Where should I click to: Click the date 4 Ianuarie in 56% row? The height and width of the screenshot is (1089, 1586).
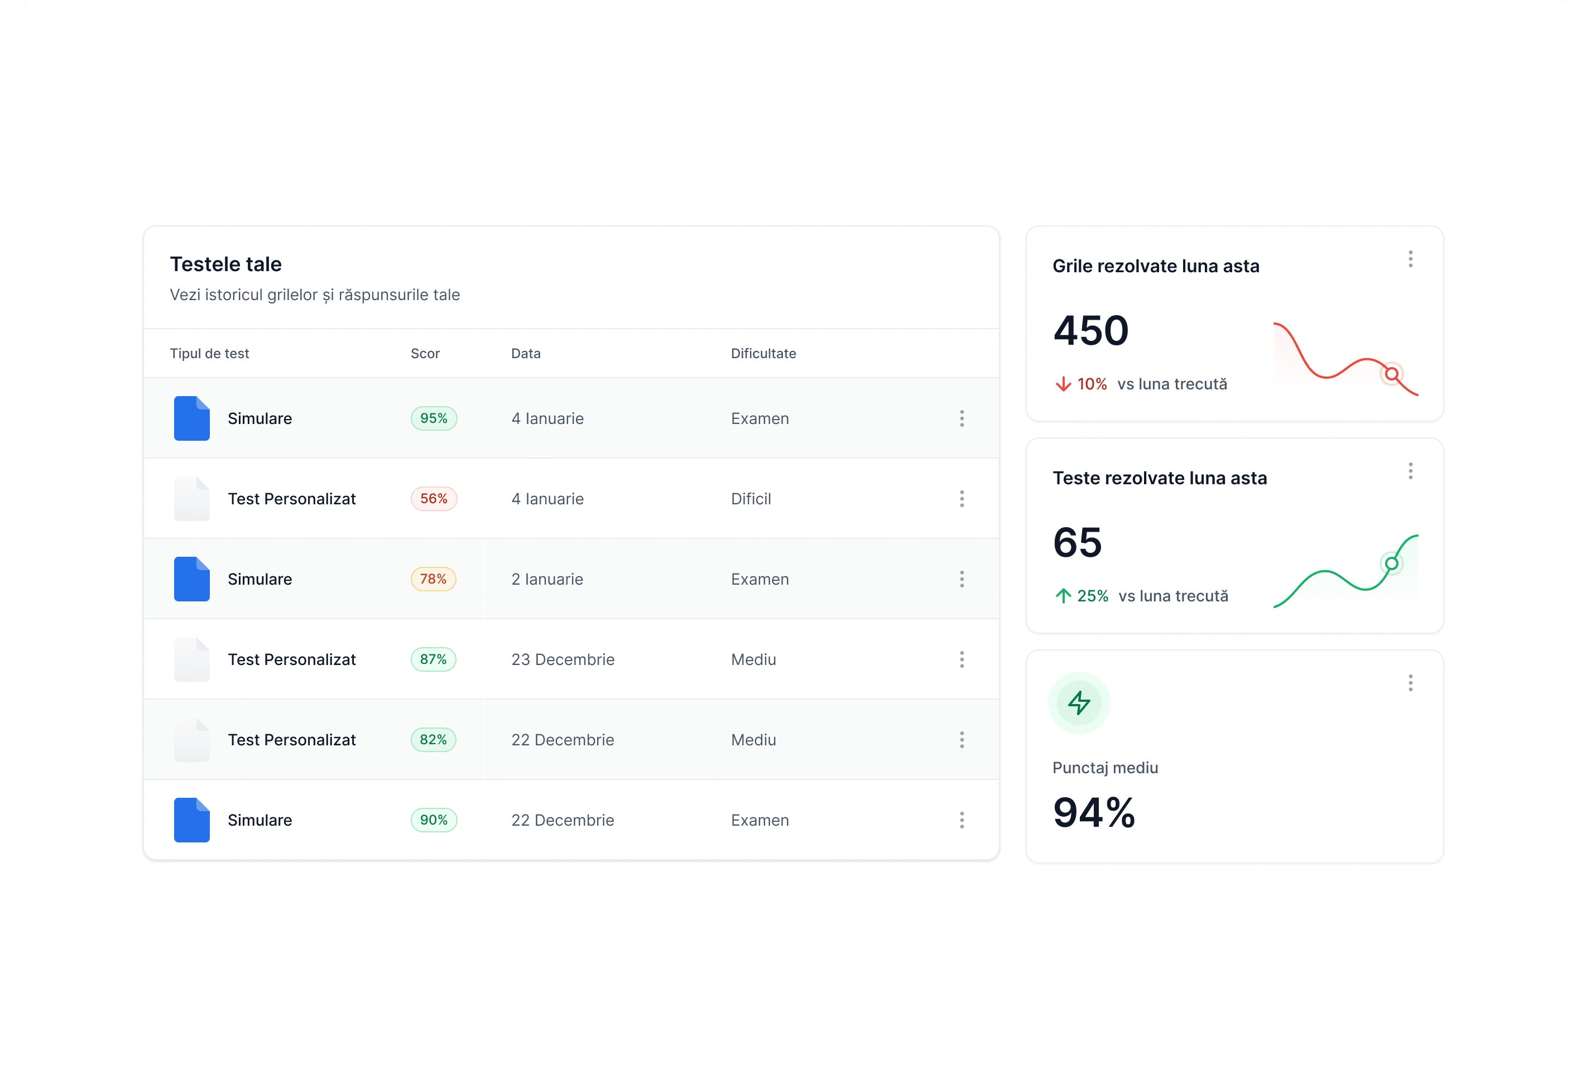547,499
